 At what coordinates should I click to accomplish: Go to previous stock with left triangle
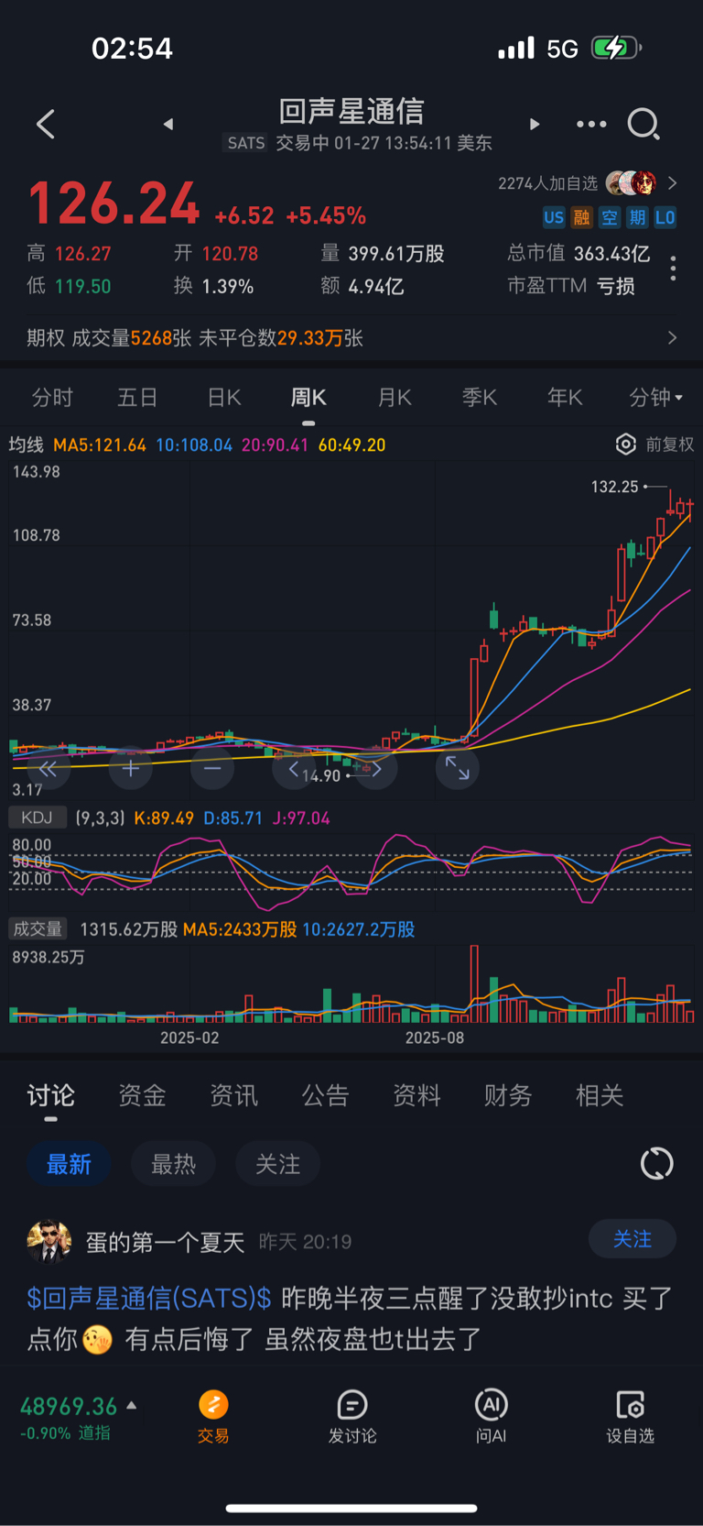click(168, 124)
